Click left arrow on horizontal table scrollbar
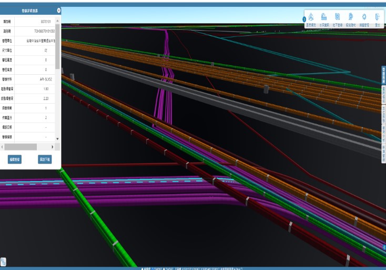This screenshot has height=270, width=386. 2,147
